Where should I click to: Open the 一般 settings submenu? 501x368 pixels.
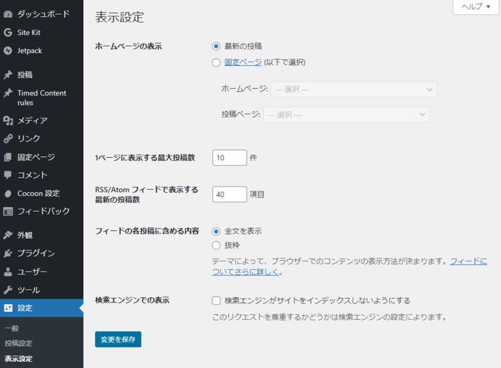(x=12, y=329)
